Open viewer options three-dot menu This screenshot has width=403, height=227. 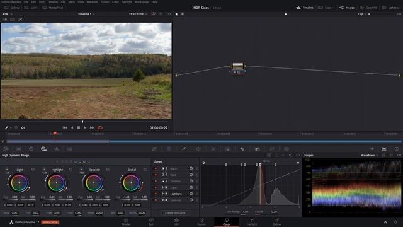click(x=169, y=14)
